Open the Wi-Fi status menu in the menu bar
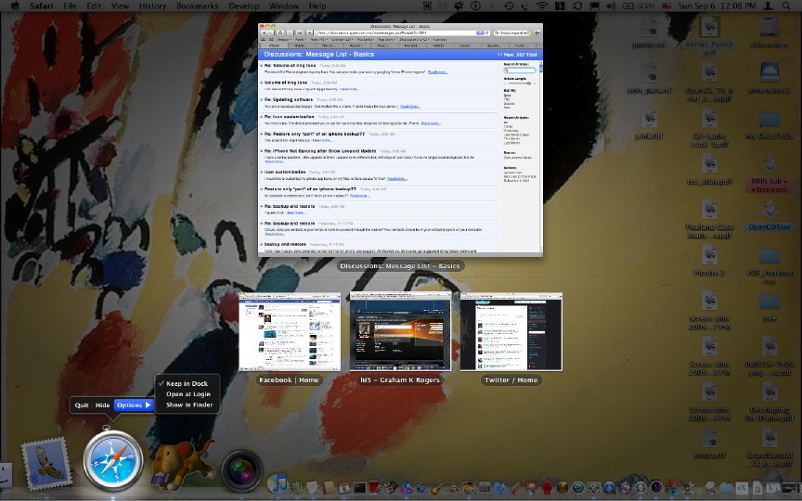 pyautogui.click(x=543, y=6)
